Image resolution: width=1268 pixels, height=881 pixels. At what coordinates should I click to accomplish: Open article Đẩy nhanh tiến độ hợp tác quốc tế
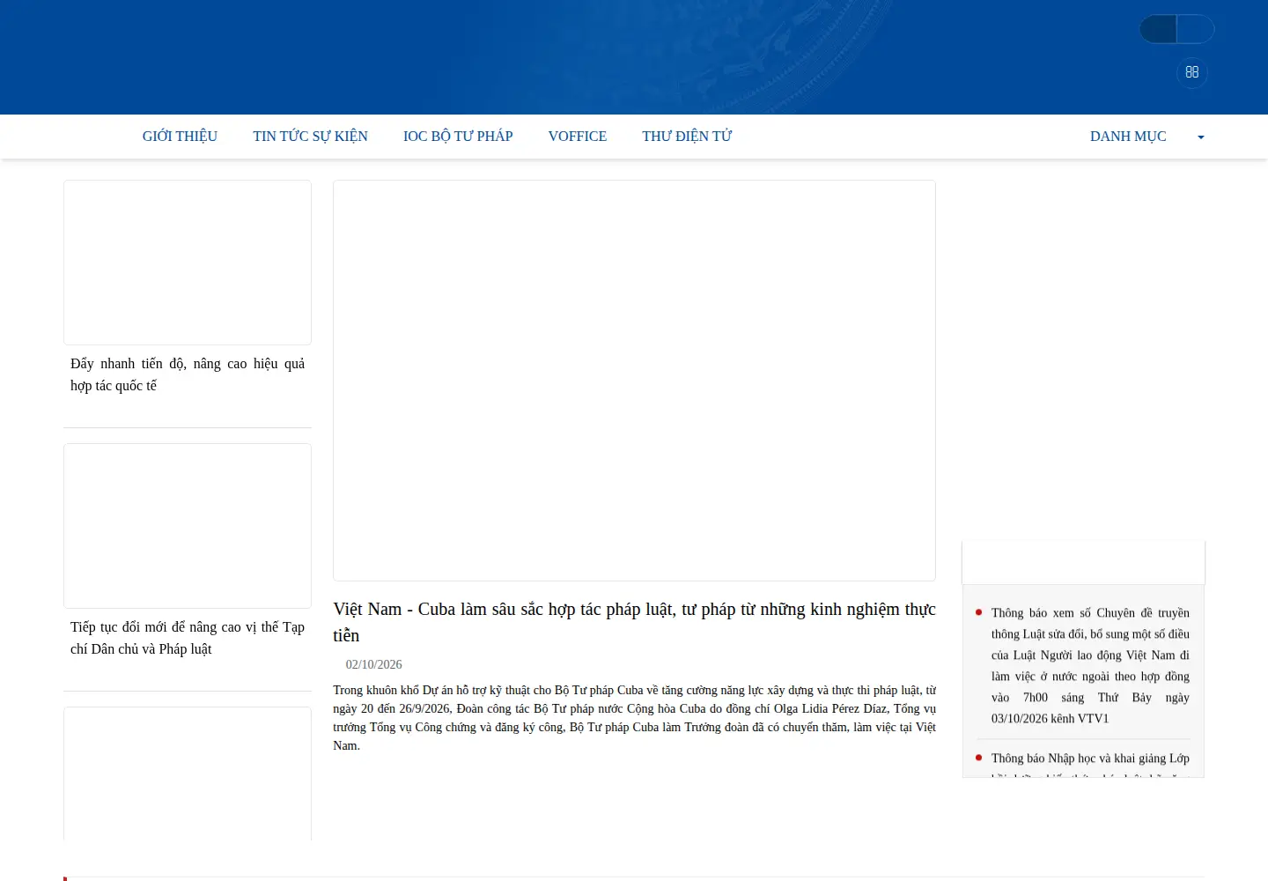point(188,374)
